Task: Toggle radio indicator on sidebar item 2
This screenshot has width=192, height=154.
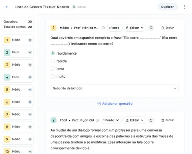Action: [30, 53]
